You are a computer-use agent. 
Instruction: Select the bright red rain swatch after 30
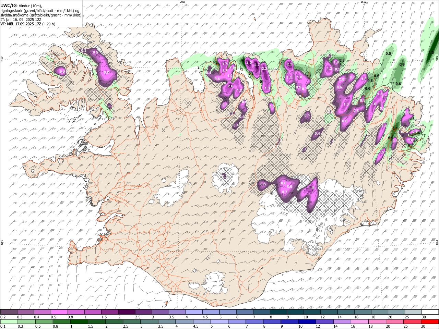(x=430, y=321)
